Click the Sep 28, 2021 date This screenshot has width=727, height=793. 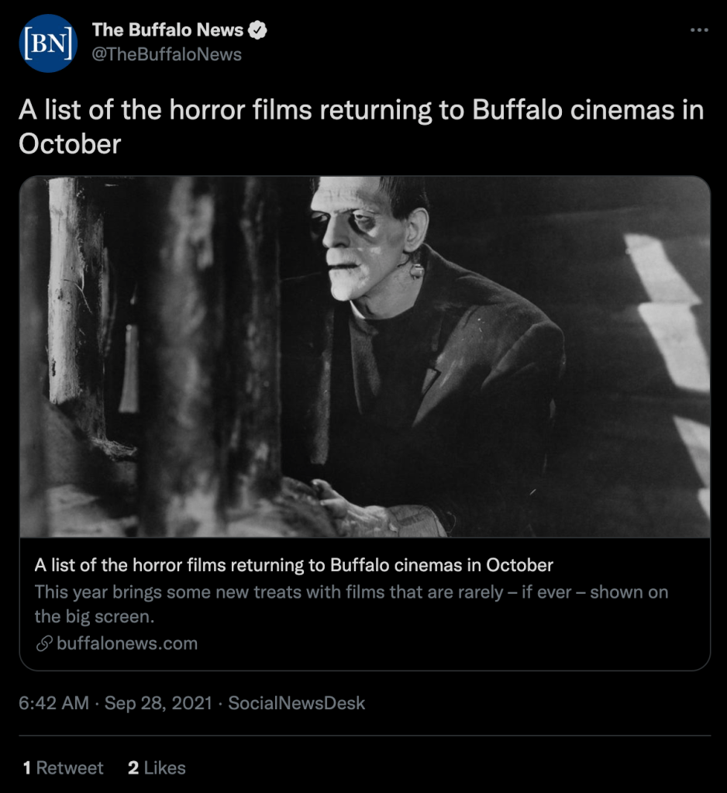tap(158, 703)
